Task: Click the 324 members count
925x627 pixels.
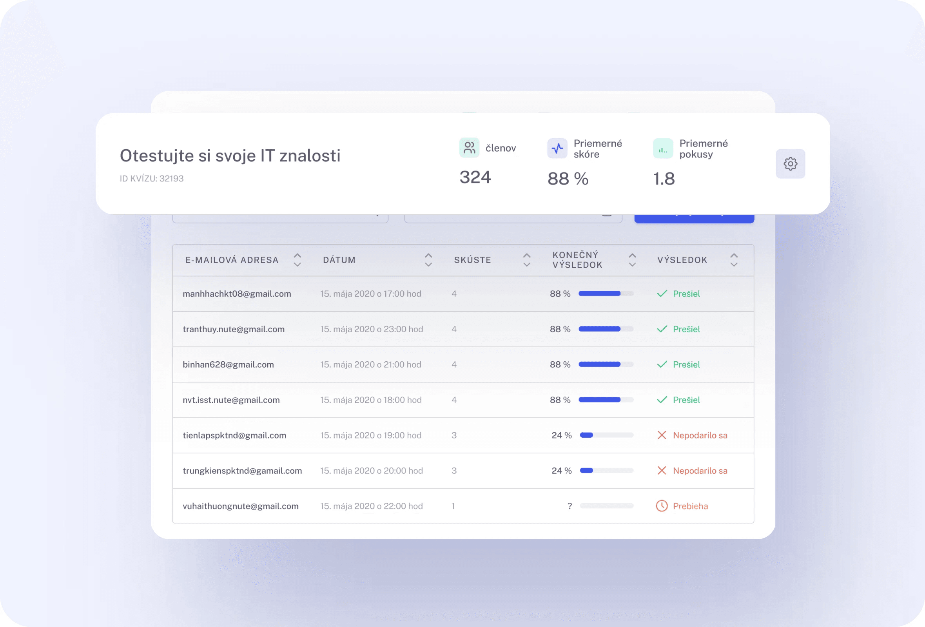Action: point(475,178)
